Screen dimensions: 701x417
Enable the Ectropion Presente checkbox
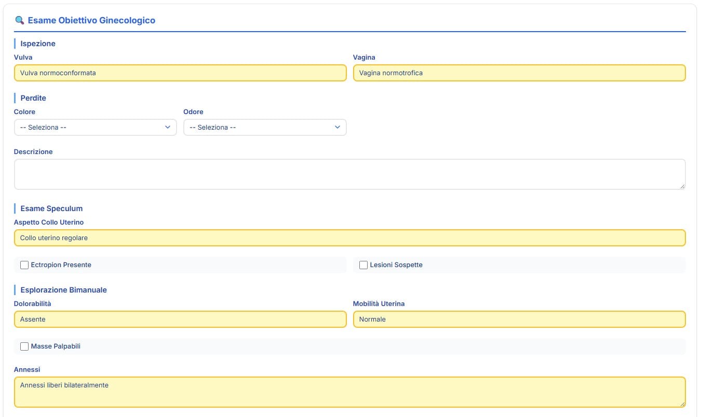pos(24,265)
